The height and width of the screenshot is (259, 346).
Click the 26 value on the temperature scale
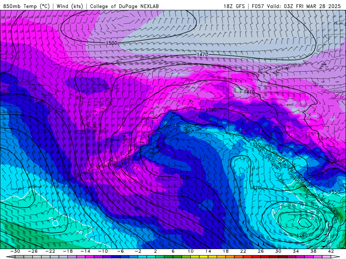261,251
